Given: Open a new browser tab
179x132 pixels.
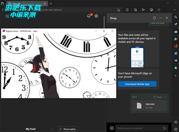Looking at the screenshot, I should click(x=51, y=4).
